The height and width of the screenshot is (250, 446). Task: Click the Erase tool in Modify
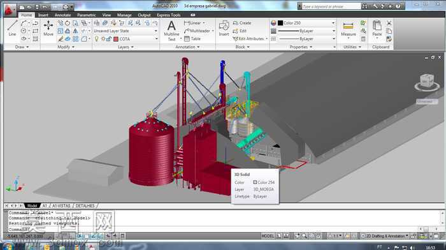click(x=60, y=39)
